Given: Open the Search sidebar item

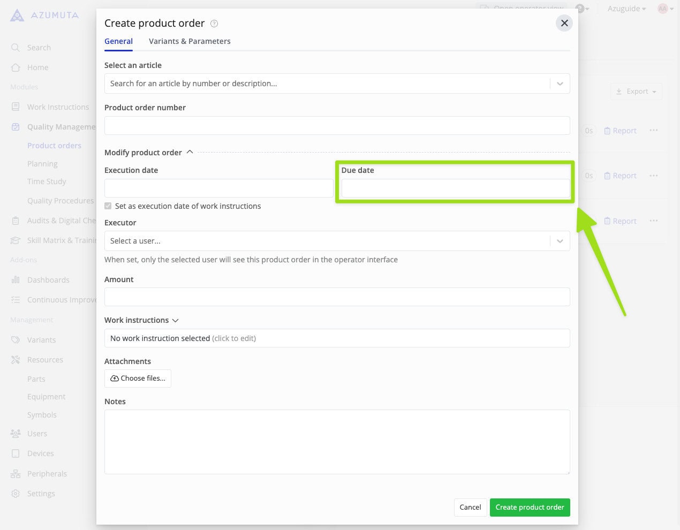Looking at the screenshot, I should 38,47.
